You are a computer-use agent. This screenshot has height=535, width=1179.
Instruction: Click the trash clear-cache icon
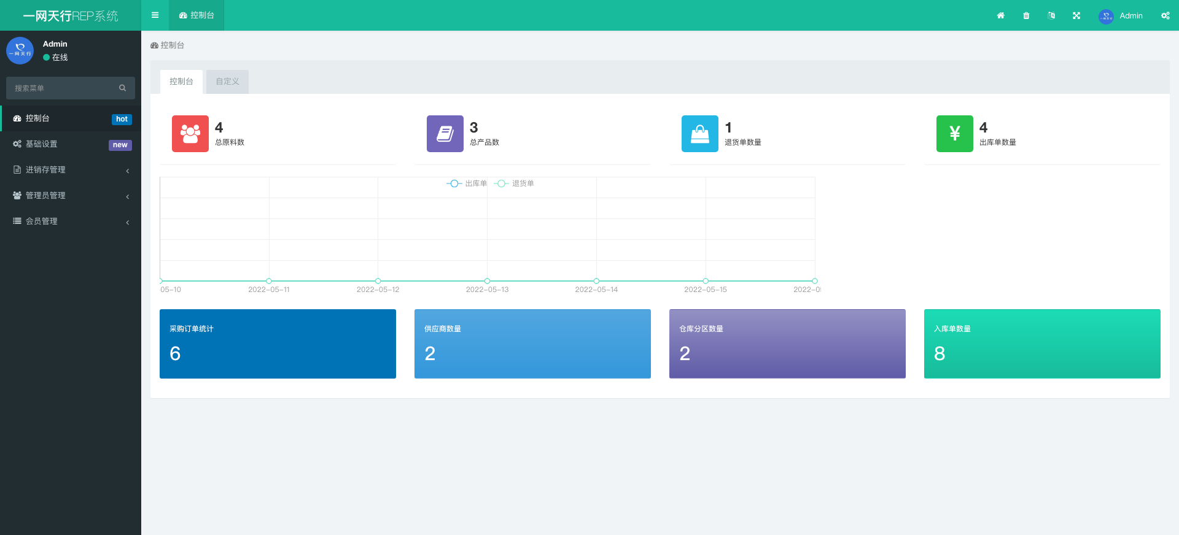[x=1026, y=15]
